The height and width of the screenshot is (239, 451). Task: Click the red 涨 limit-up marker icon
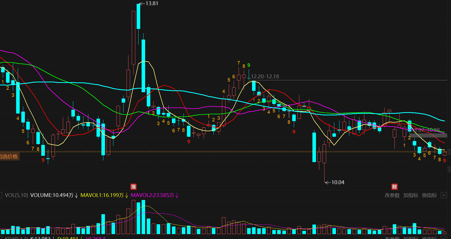click(133, 187)
